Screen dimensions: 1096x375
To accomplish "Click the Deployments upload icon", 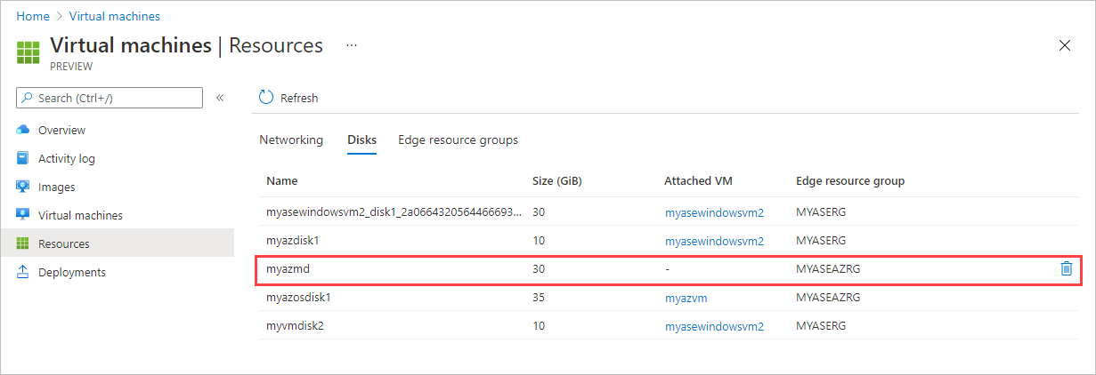I will pyautogui.click(x=23, y=272).
